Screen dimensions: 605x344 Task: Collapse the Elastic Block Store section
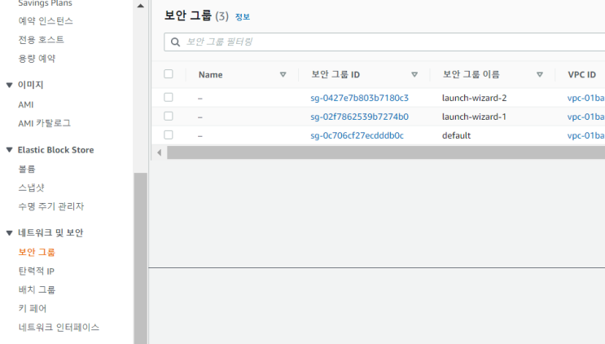click(10, 150)
